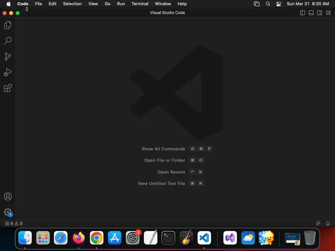Open the Edit menu
Image resolution: width=335 pixels, height=251 pixels.
pos(53,4)
